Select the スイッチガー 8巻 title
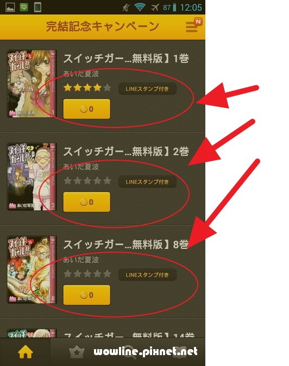The width and height of the screenshot is (289, 366). [x=126, y=245]
